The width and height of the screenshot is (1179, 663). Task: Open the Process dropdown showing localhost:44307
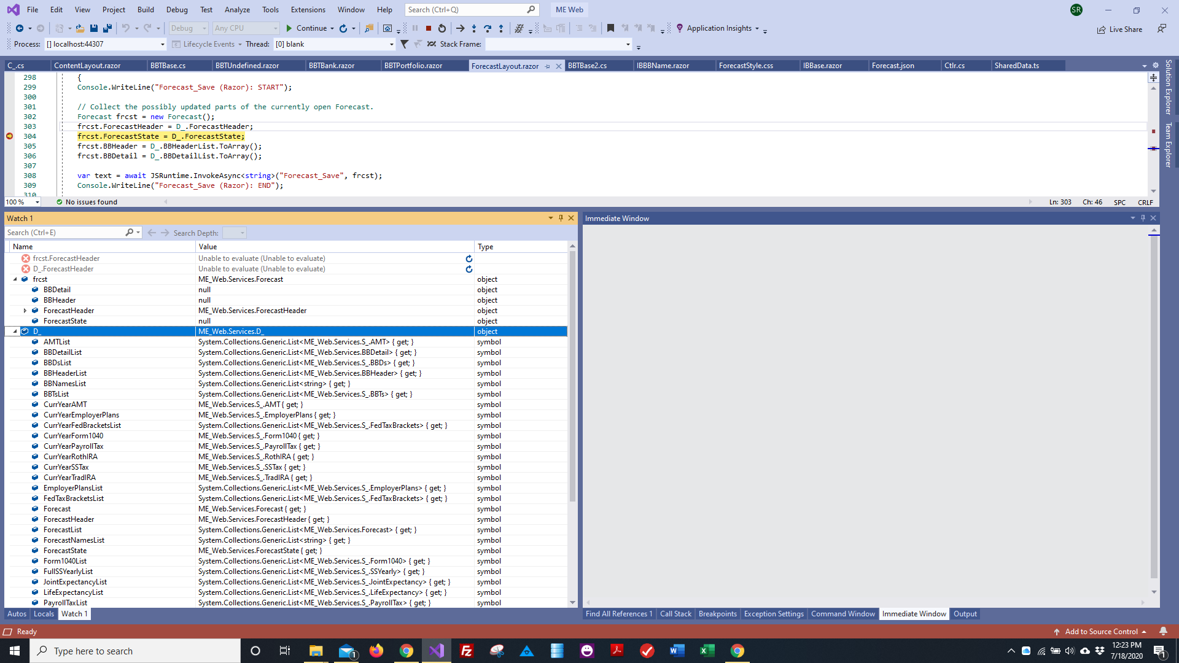pos(161,44)
